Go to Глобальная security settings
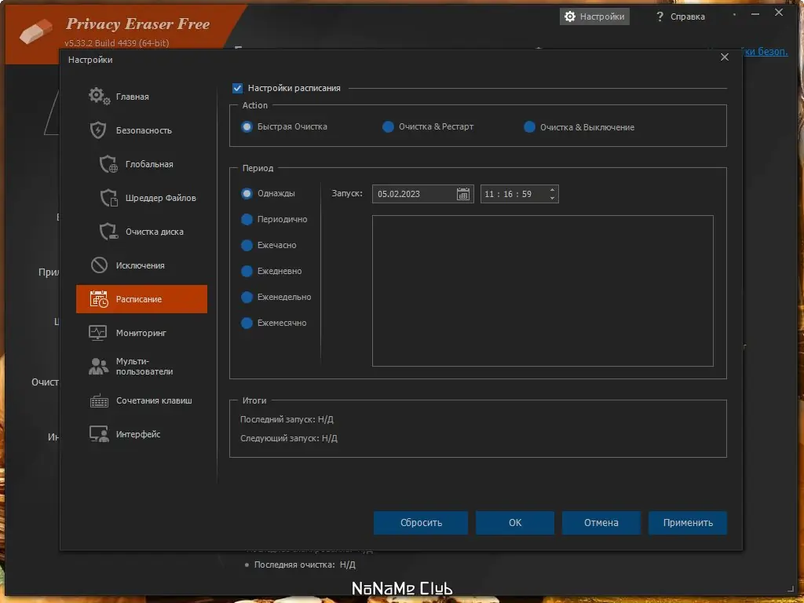Viewport: 804px width, 603px height. (141, 164)
